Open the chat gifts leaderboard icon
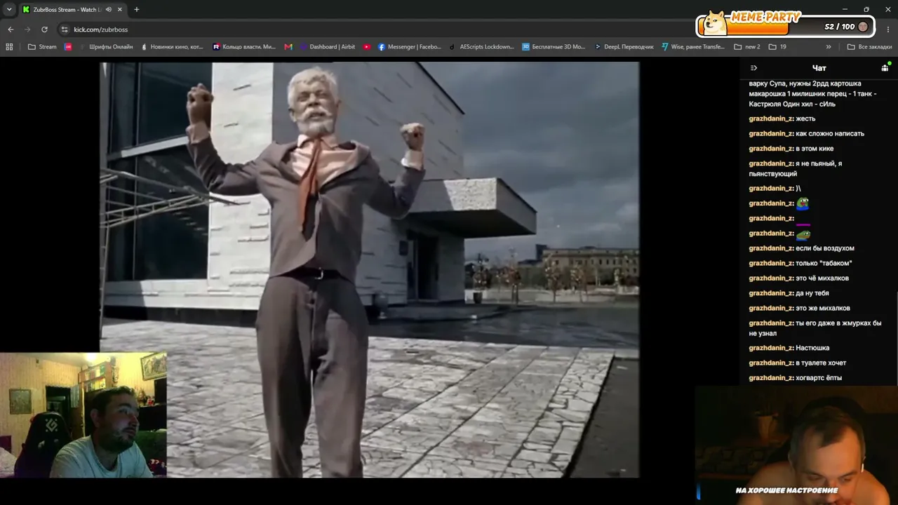This screenshot has width=898, height=505. pyautogui.click(x=885, y=68)
